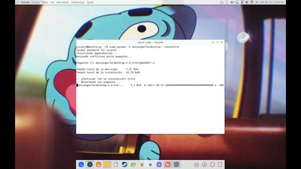Launch the blue app icon in dock
The height and width of the screenshot is (169, 301).
pos(81,164)
